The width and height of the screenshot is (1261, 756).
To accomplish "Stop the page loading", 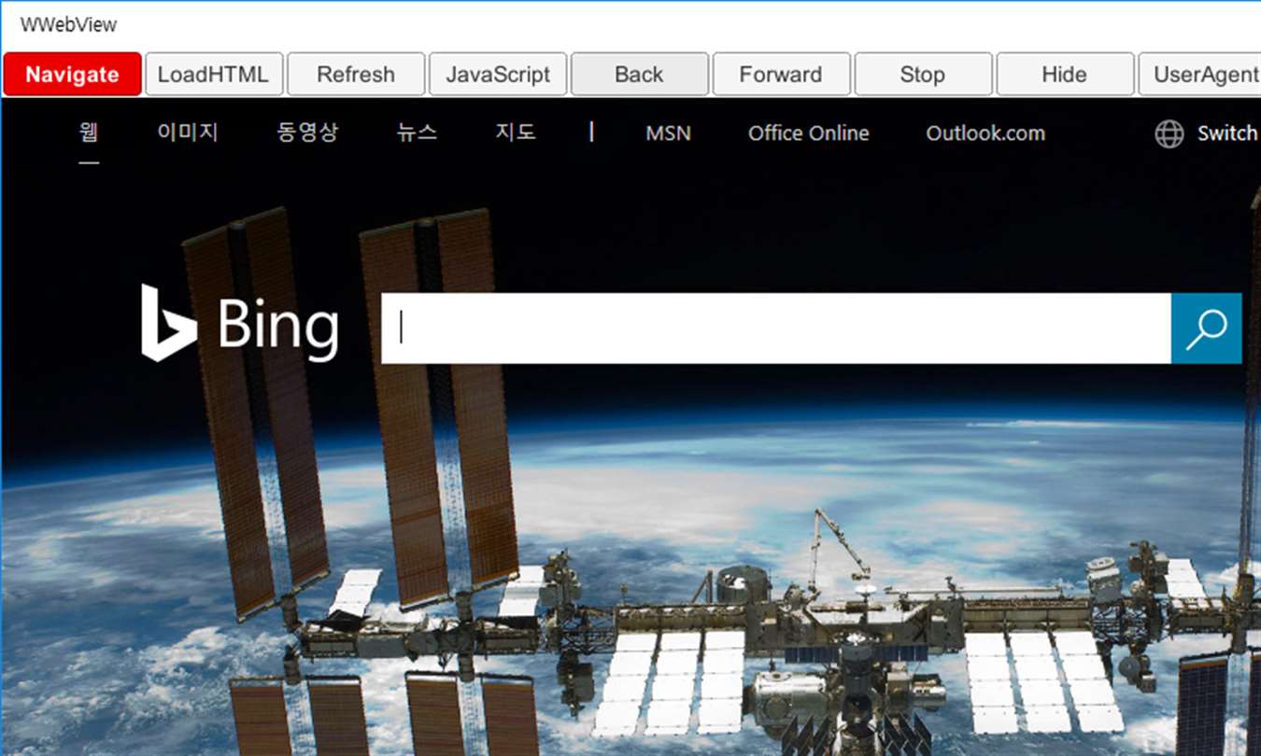I will coord(924,75).
